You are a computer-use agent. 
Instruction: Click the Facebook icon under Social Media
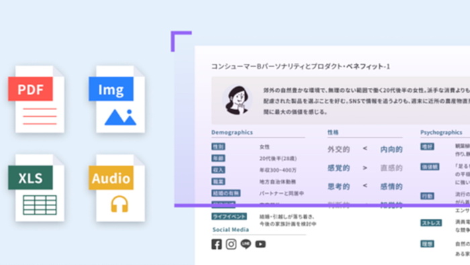[216, 244]
